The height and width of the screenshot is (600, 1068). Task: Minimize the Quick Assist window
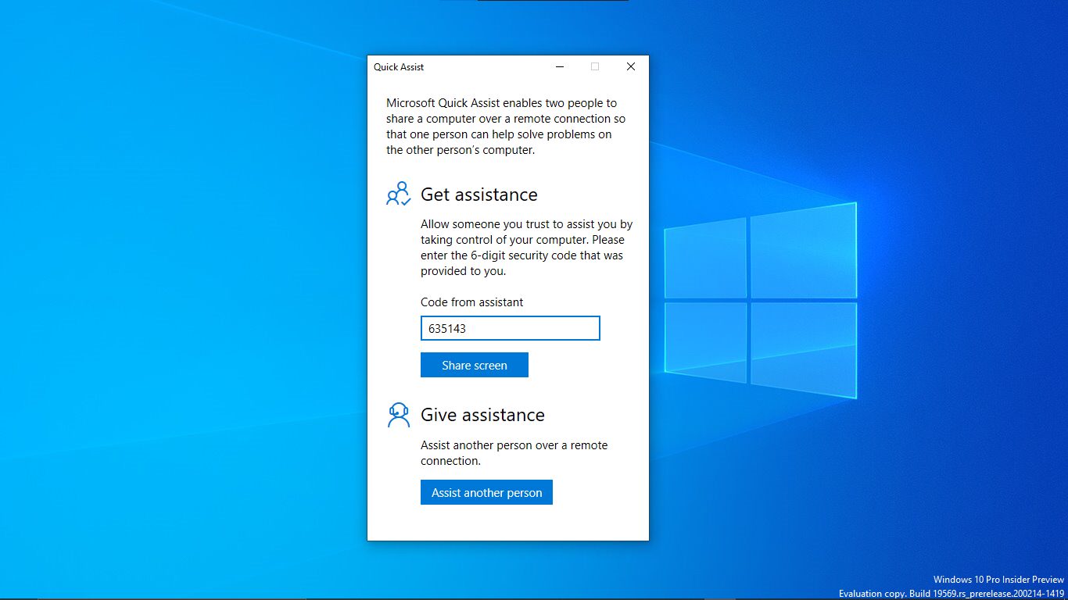[x=560, y=67]
